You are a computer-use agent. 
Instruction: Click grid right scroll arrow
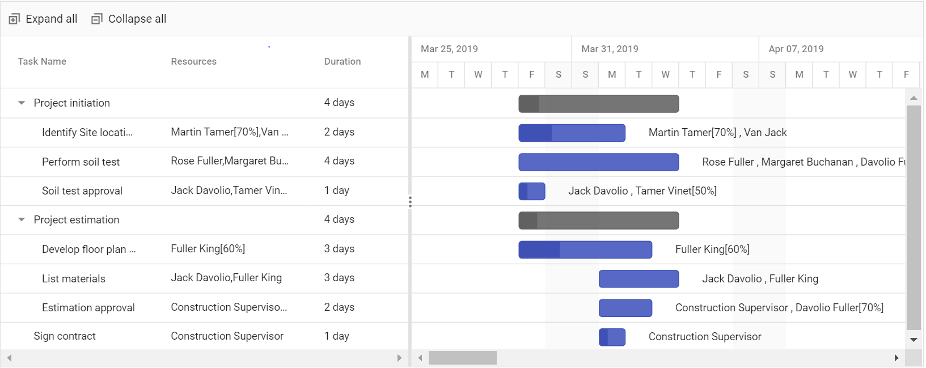tap(399, 358)
